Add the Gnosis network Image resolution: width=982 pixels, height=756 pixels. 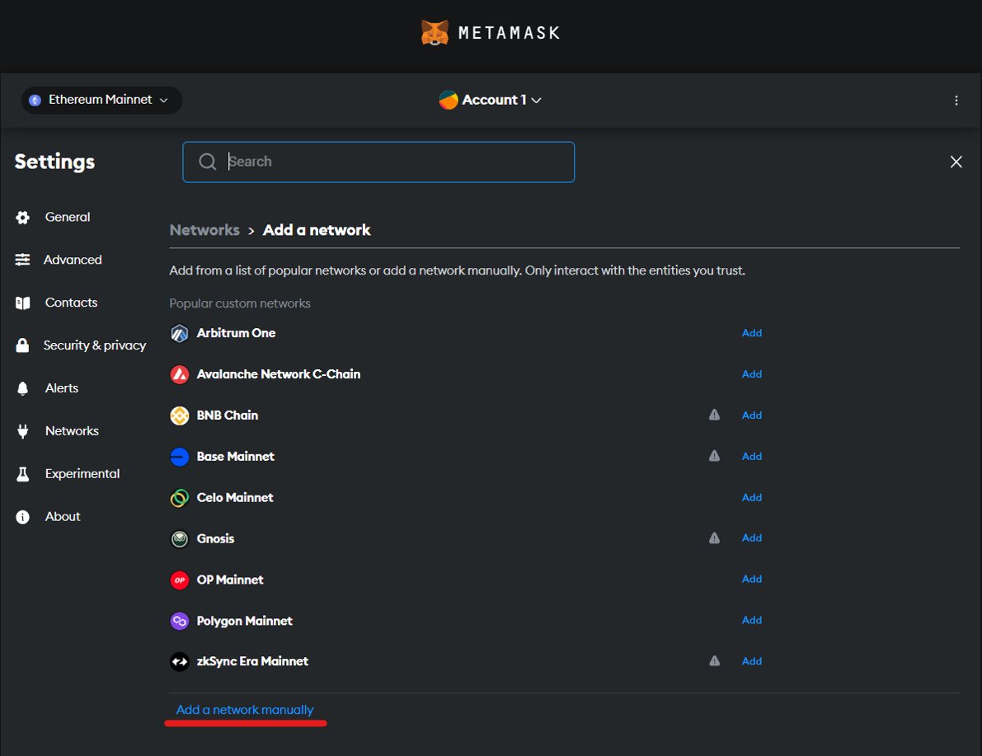(x=751, y=538)
